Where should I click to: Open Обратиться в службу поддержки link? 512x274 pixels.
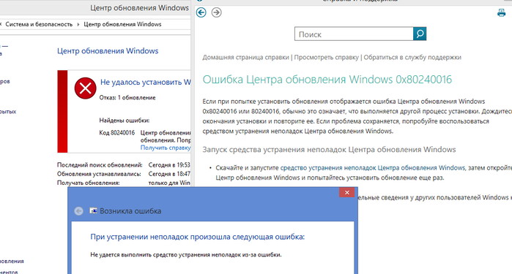tap(412, 57)
